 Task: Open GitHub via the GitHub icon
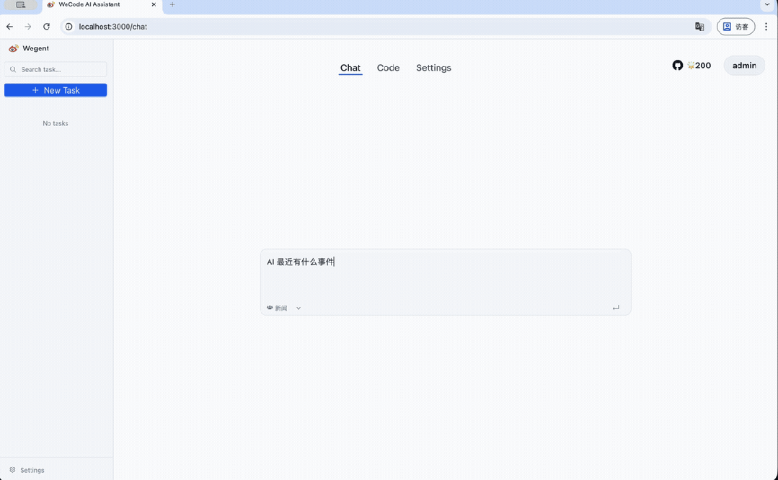click(677, 65)
